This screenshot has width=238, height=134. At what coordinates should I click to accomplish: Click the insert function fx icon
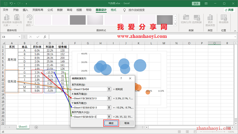[45, 37]
